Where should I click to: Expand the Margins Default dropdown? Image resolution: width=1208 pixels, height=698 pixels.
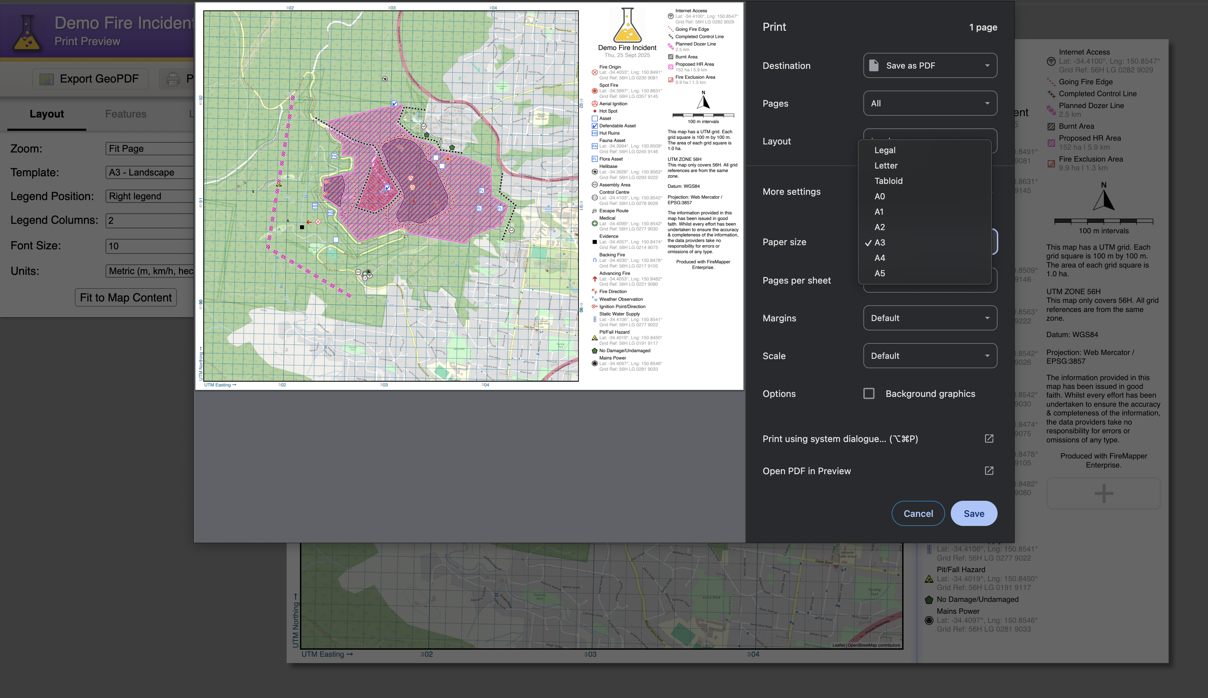coord(930,318)
